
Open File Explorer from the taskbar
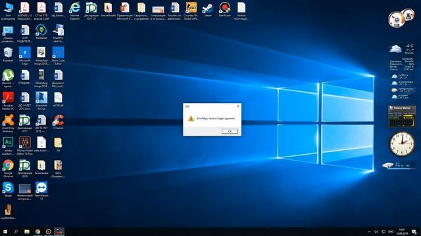pyautogui.click(x=27, y=231)
